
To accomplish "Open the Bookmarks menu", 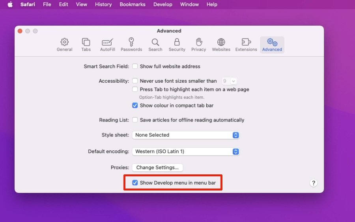I will tap(133, 4).
